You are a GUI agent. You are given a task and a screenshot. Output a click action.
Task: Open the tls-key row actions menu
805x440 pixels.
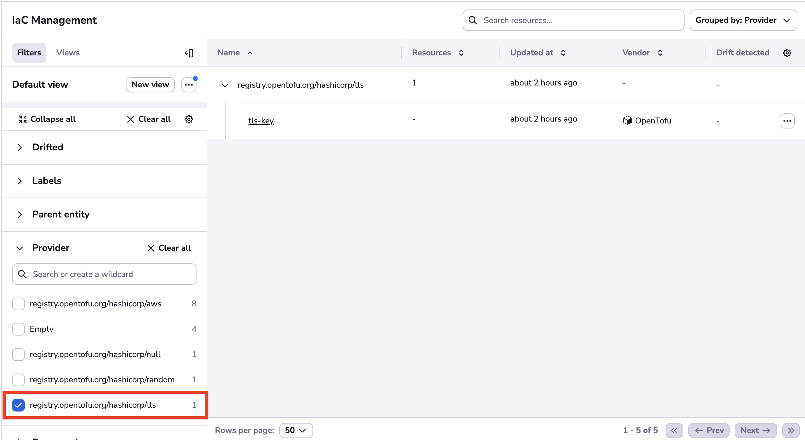(787, 121)
